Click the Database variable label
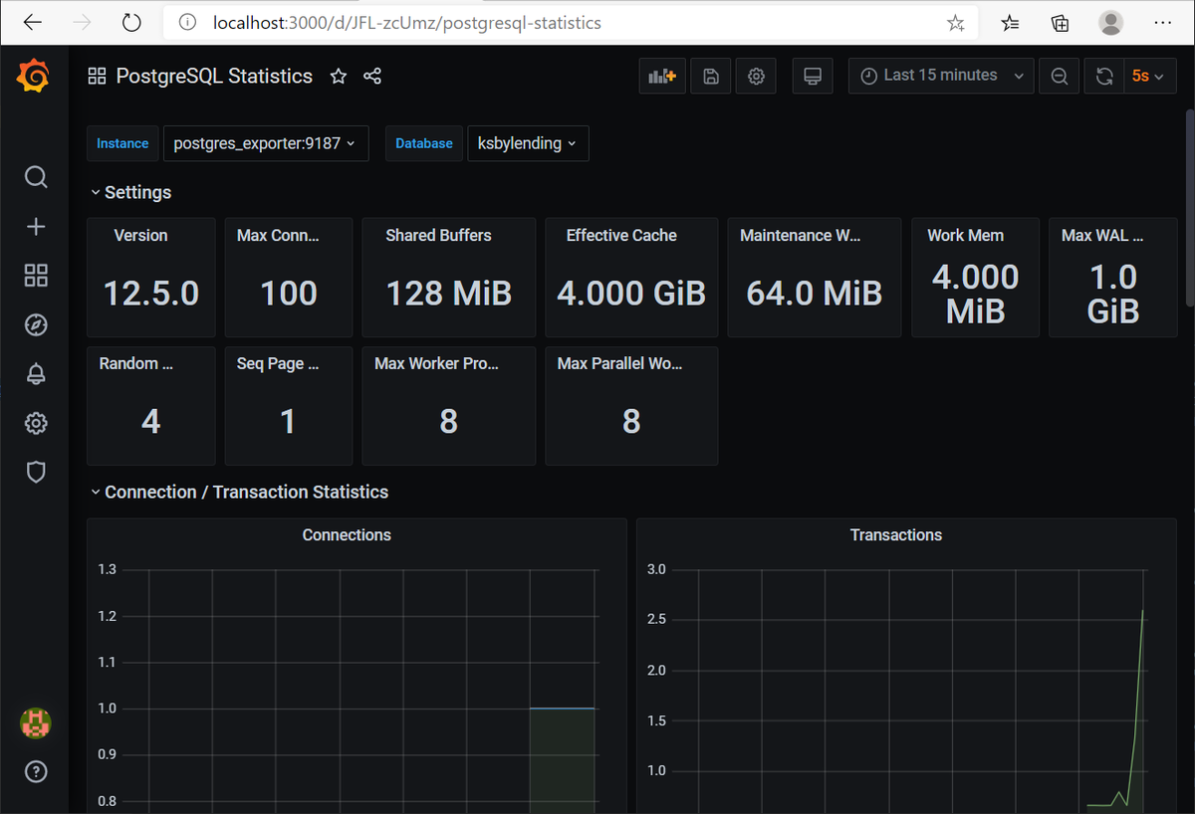Viewport: 1195px width, 814px height. point(424,143)
